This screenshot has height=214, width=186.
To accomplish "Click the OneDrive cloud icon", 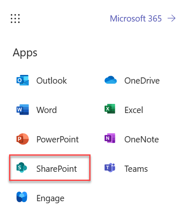I will tap(110, 80).
